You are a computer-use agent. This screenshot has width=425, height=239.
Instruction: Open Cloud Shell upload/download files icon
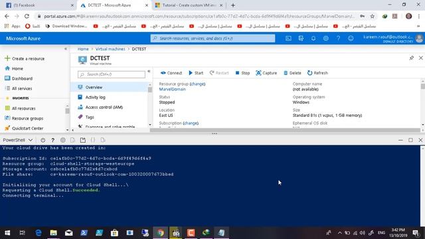72,140
